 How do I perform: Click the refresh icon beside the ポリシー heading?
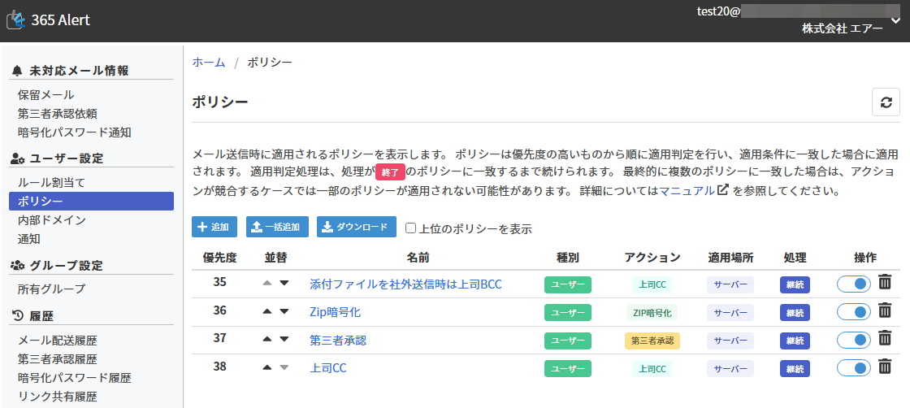(x=886, y=102)
